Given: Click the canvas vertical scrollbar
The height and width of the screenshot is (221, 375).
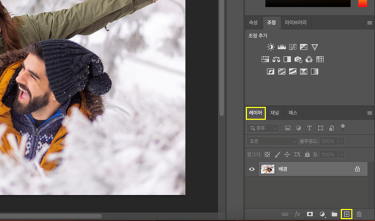Looking at the screenshot, I should [x=222, y=57].
